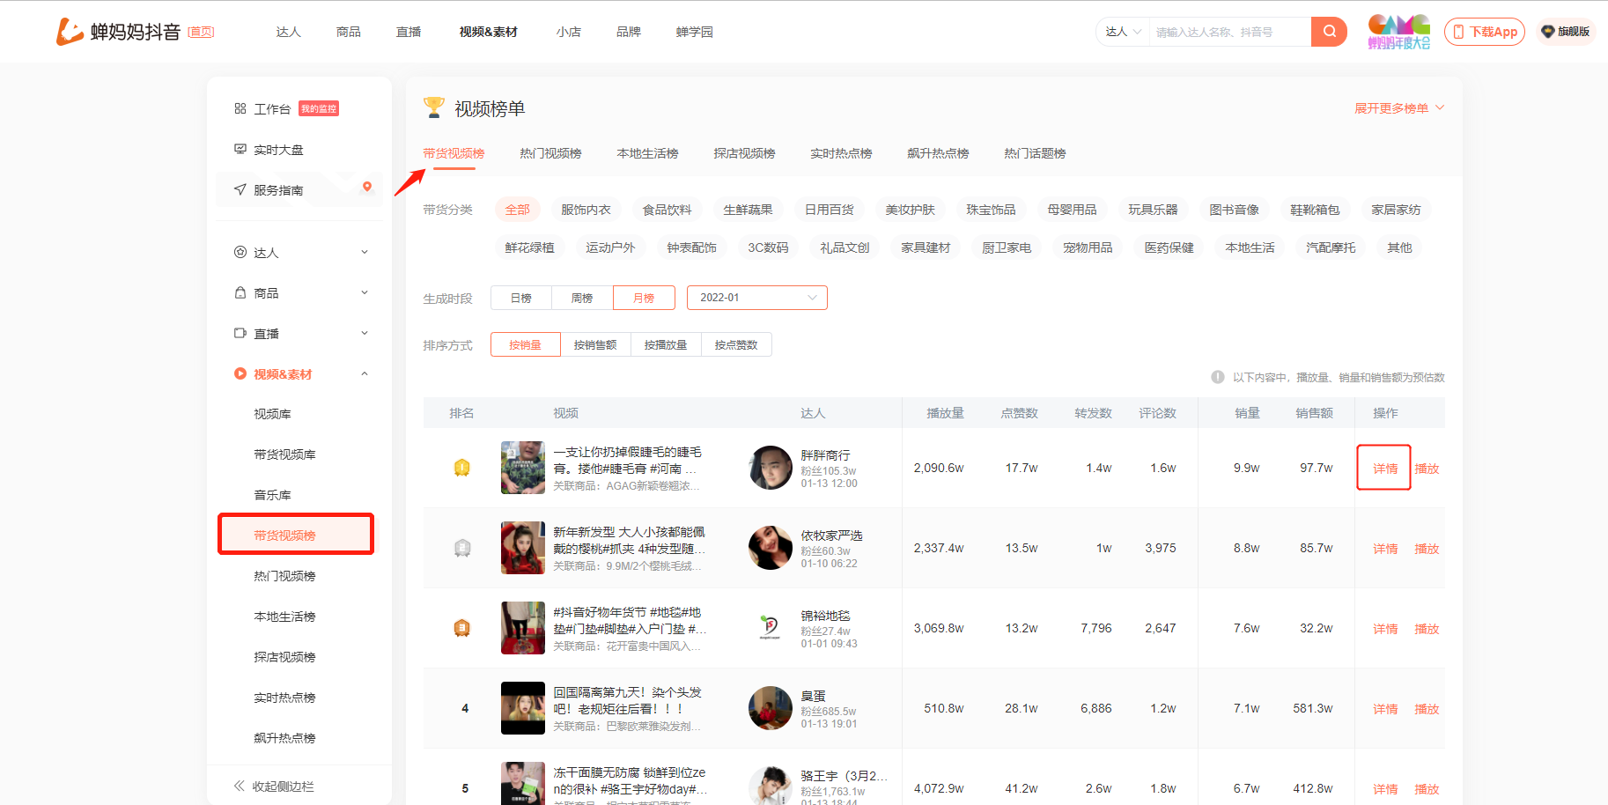
Task: Sort the list by 按销售额
Action: [x=595, y=344]
